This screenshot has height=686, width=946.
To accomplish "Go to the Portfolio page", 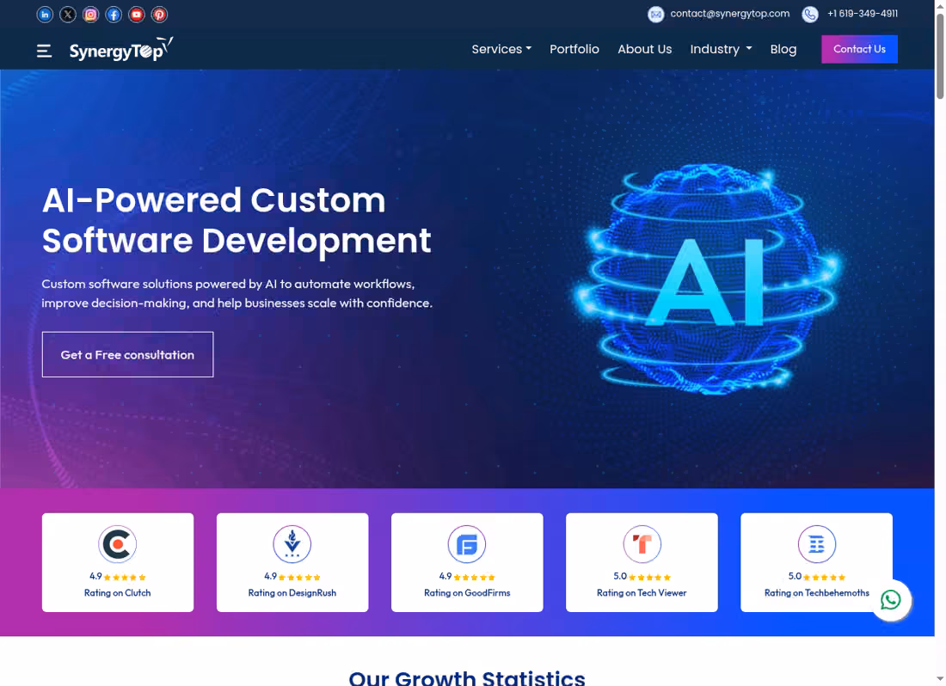I will (x=574, y=50).
